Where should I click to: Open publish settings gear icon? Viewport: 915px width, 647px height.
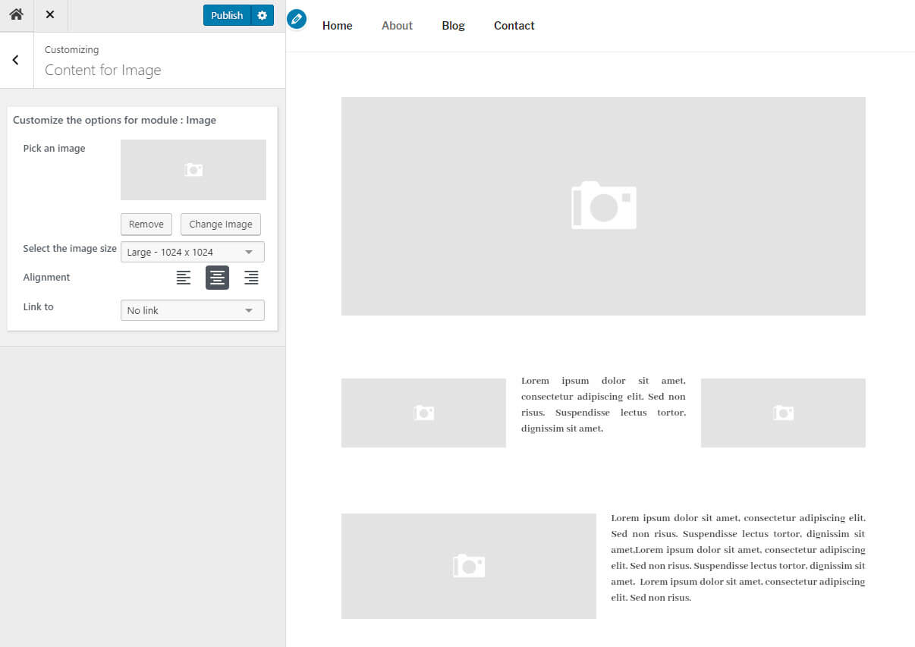[263, 15]
